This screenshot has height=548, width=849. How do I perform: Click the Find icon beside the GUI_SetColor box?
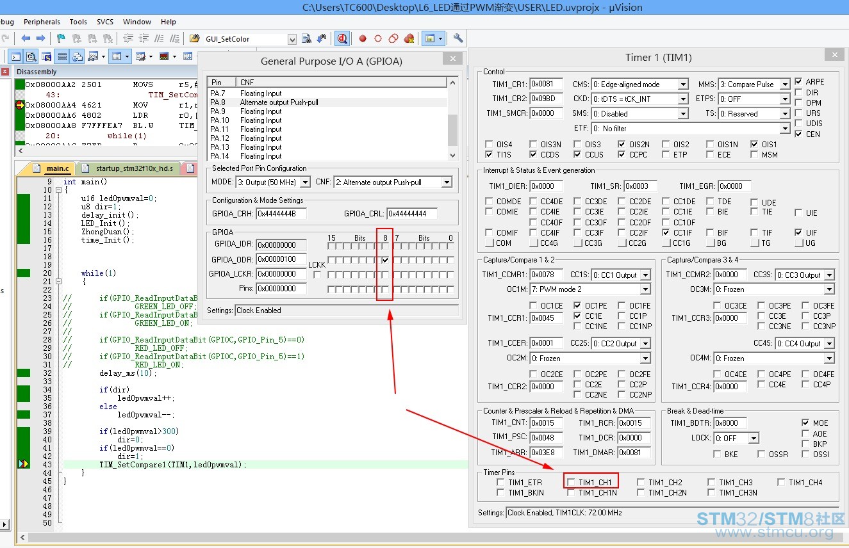coord(306,38)
